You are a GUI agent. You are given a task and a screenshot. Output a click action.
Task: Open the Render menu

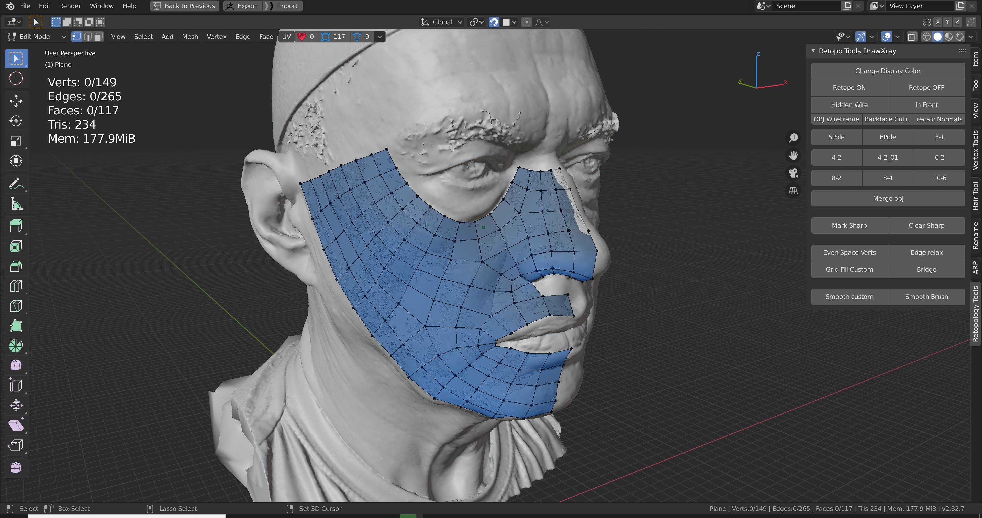coord(70,6)
